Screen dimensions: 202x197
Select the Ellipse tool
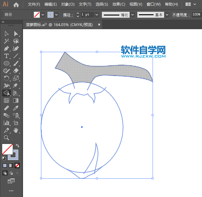[7, 63]
